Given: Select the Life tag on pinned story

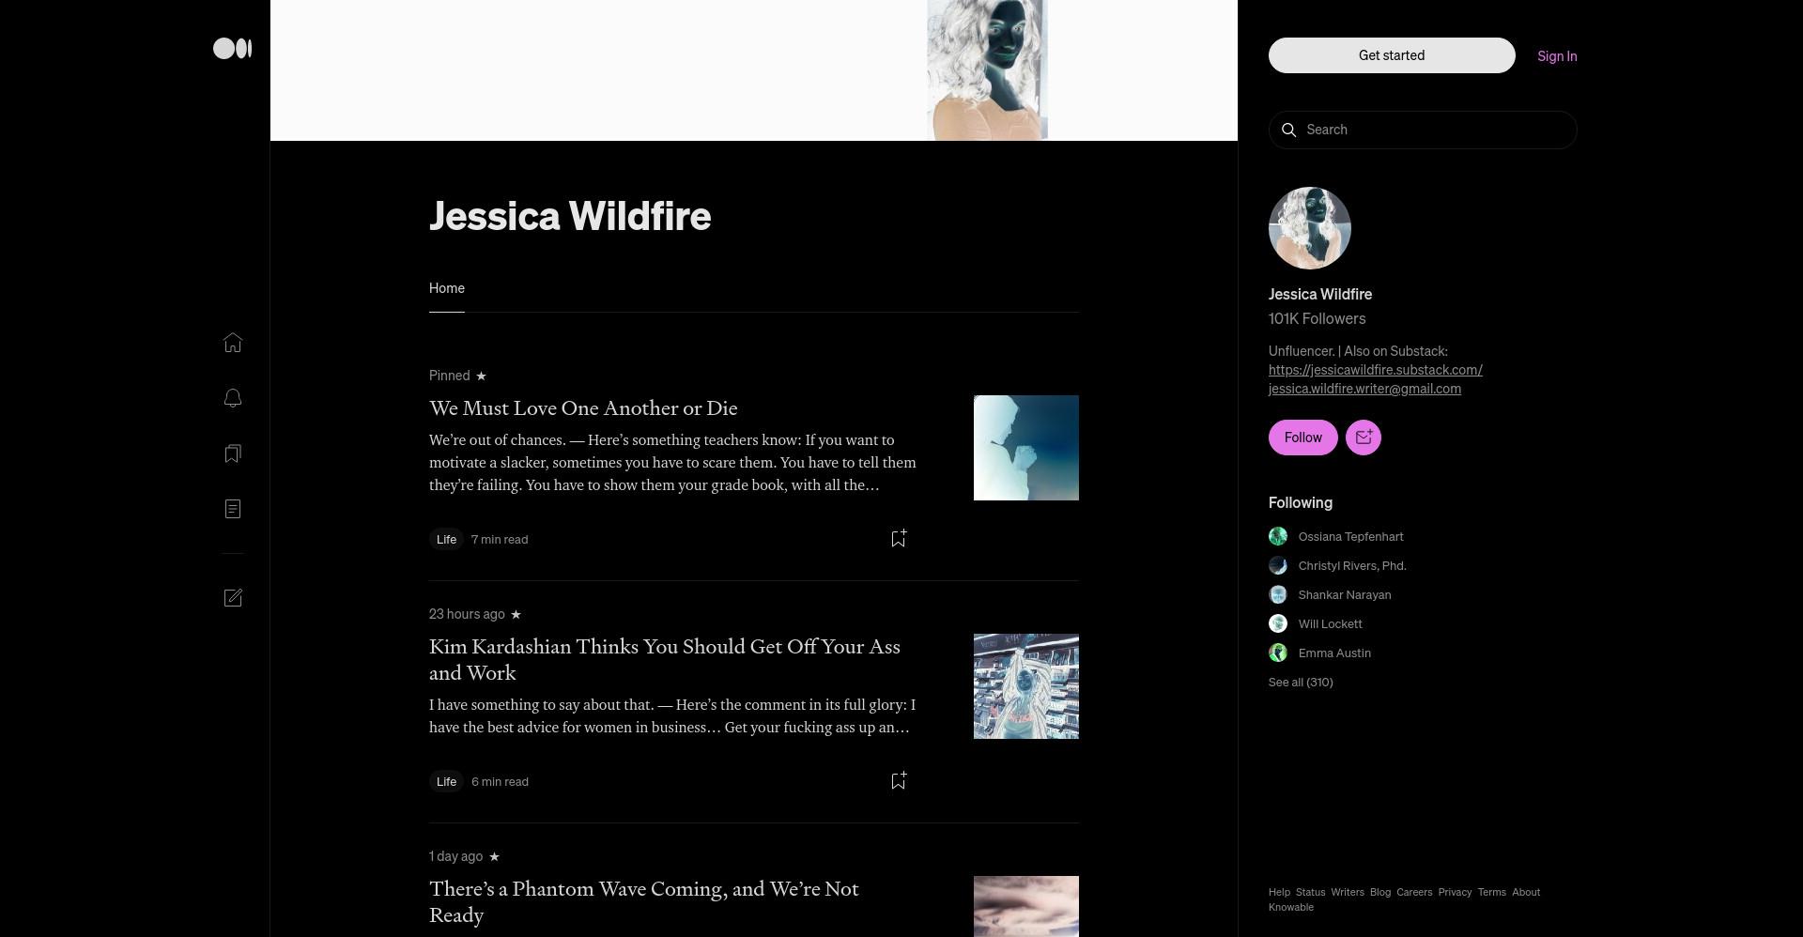Looking at the screenshot, I should click(x=446, y=539).
